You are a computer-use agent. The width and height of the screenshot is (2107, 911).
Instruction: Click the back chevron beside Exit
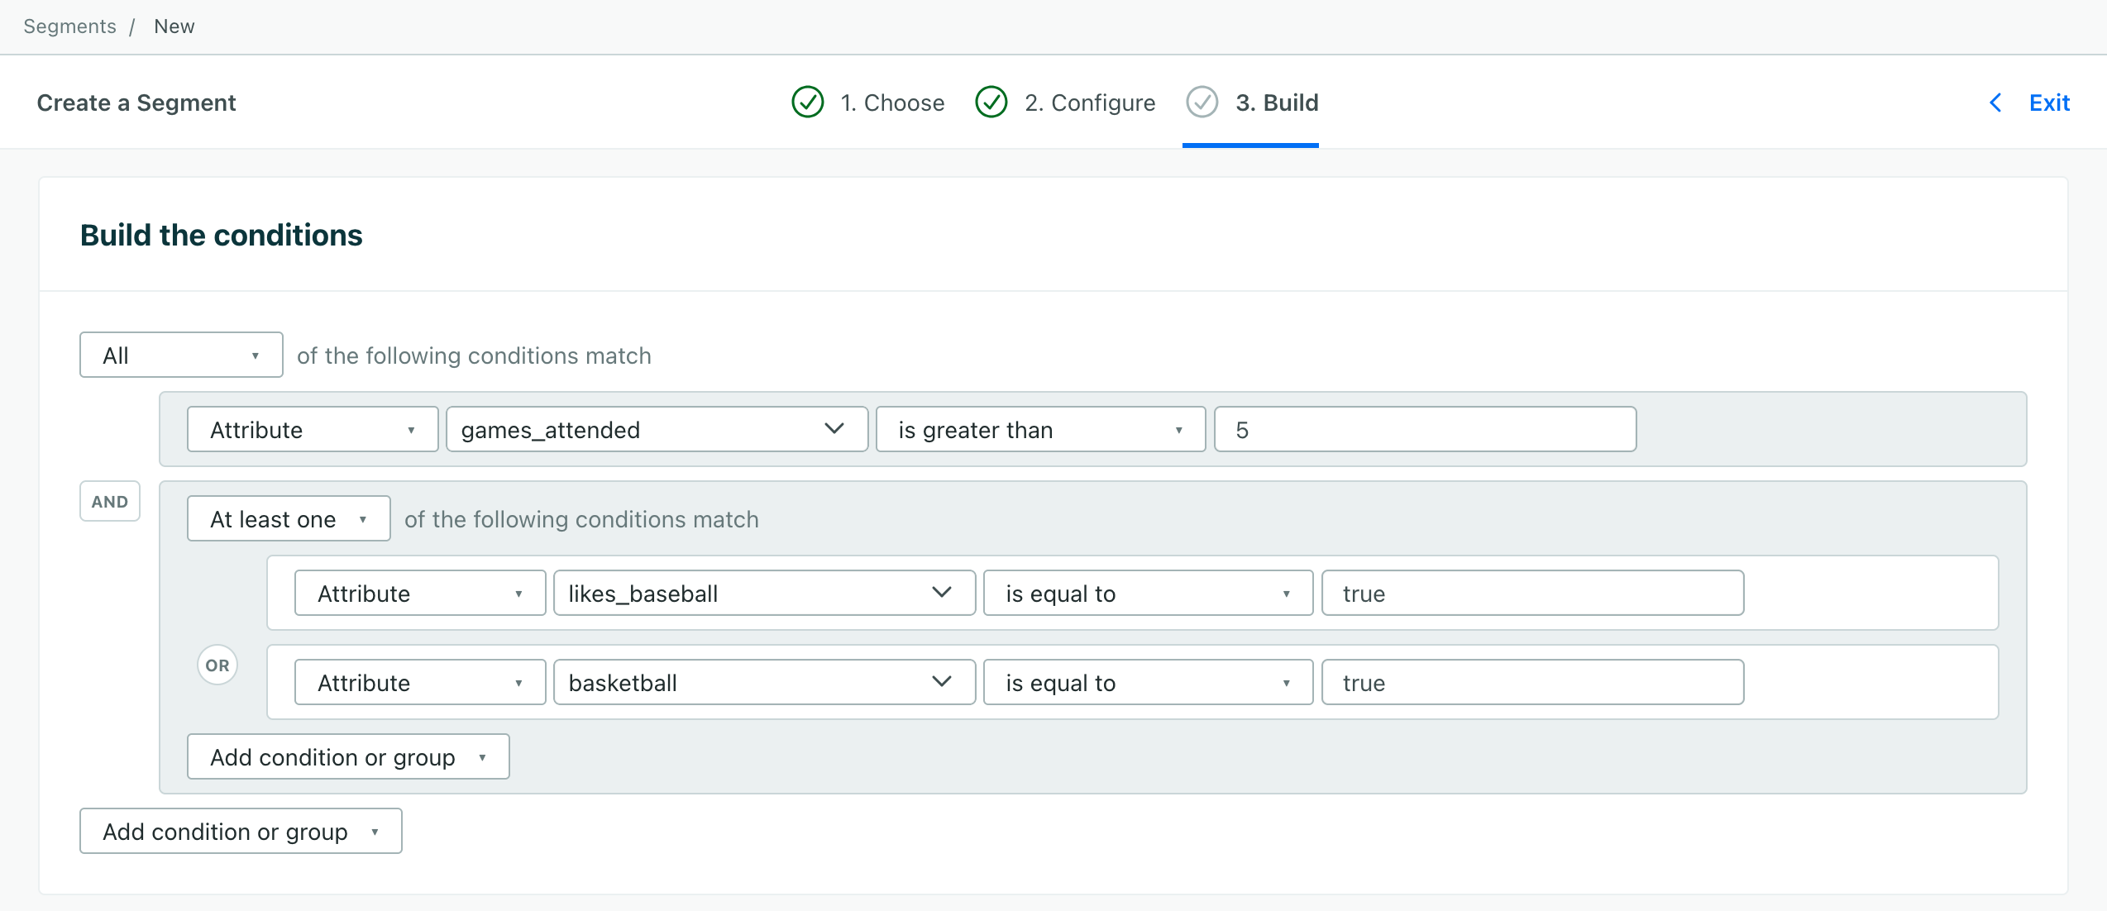click(1995, 103)
